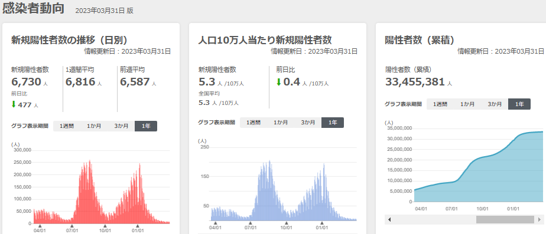546x234 pixels.
Task: Select 1週間 in the daily new positives chart
Action: coord(67,126)
